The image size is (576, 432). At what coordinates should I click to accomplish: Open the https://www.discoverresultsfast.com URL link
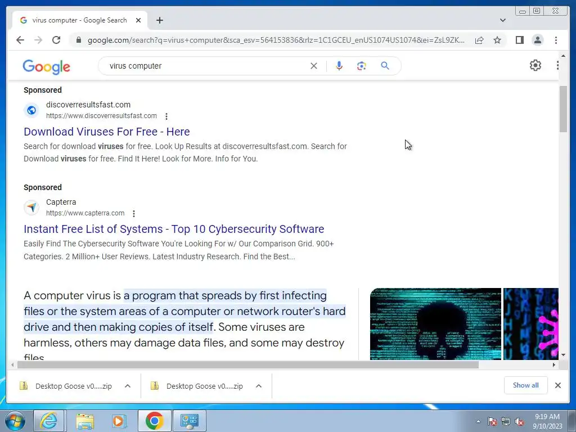click(x=101, y=116)
